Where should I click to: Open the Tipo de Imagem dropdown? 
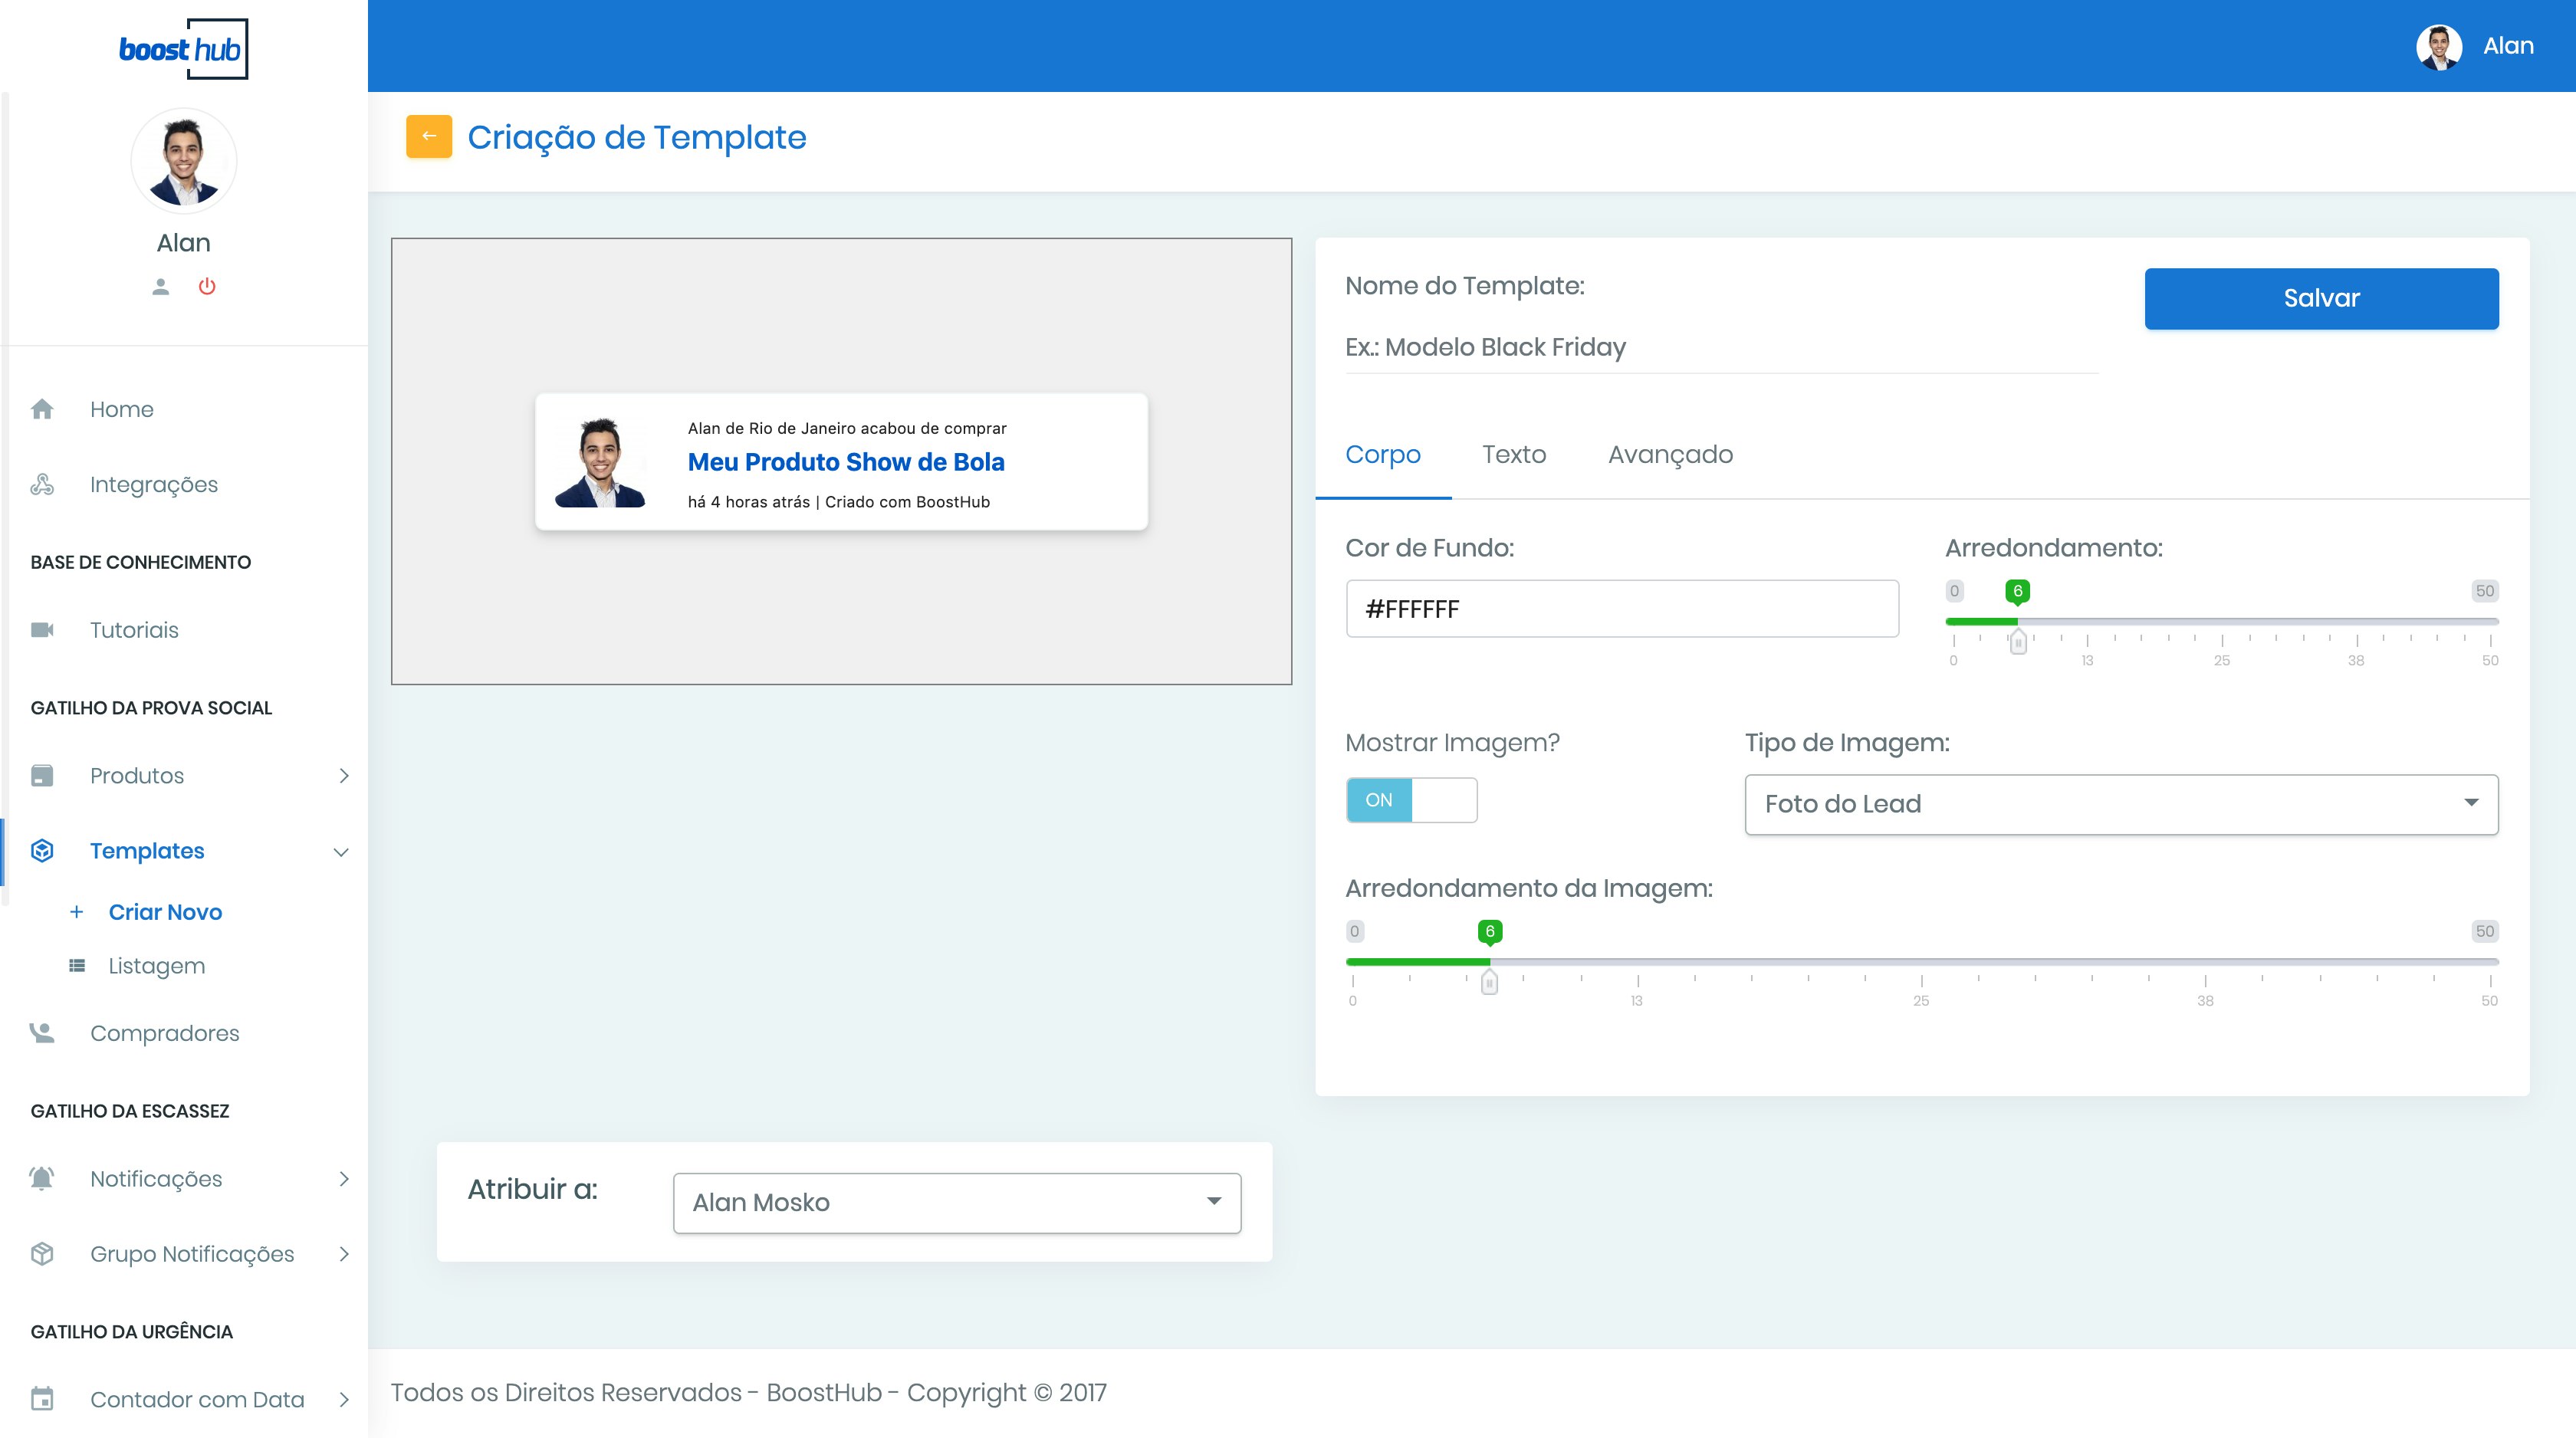[2120, 804]
